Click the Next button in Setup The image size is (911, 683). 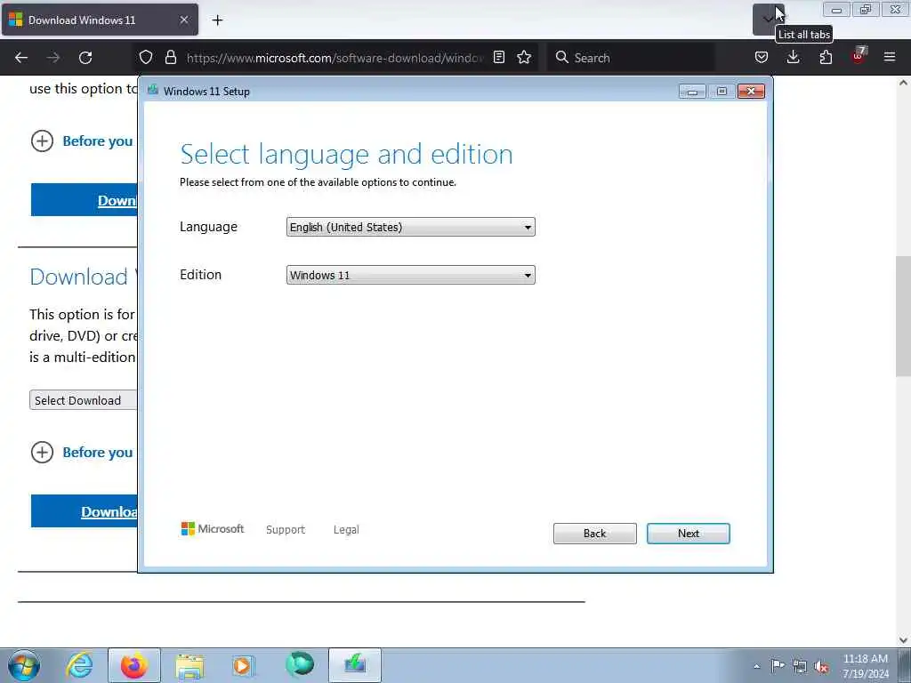688,534
